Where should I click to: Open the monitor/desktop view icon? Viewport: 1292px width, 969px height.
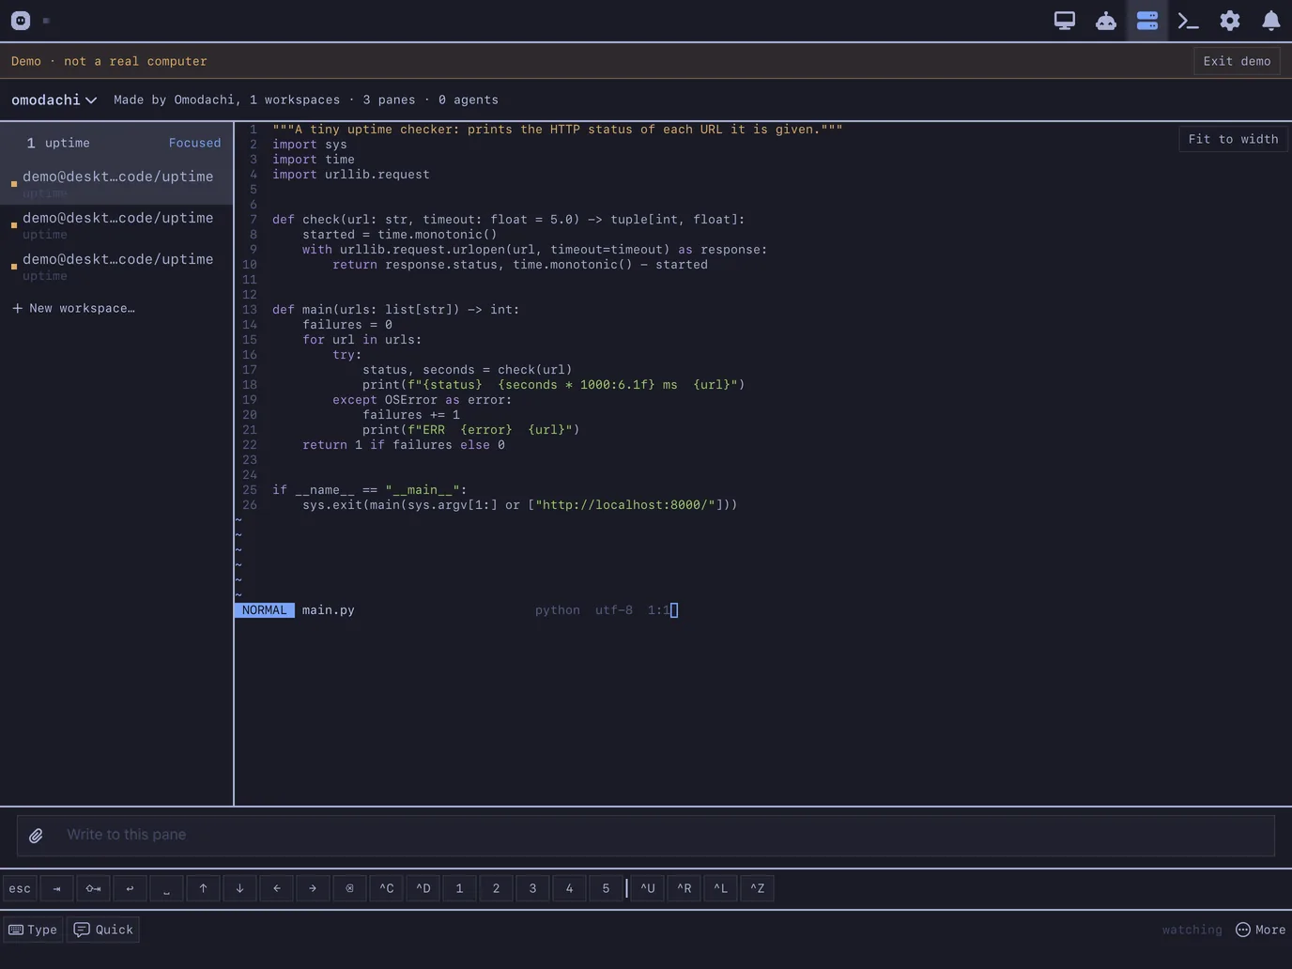[x=1064, y=21]
